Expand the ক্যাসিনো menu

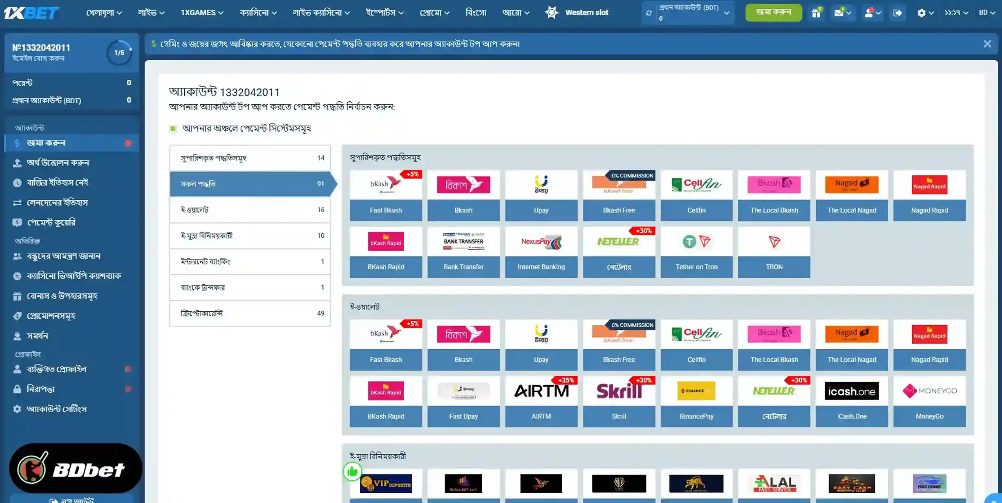(258, 13)
